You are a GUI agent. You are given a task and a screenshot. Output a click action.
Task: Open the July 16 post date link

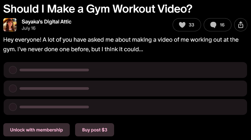28,28
